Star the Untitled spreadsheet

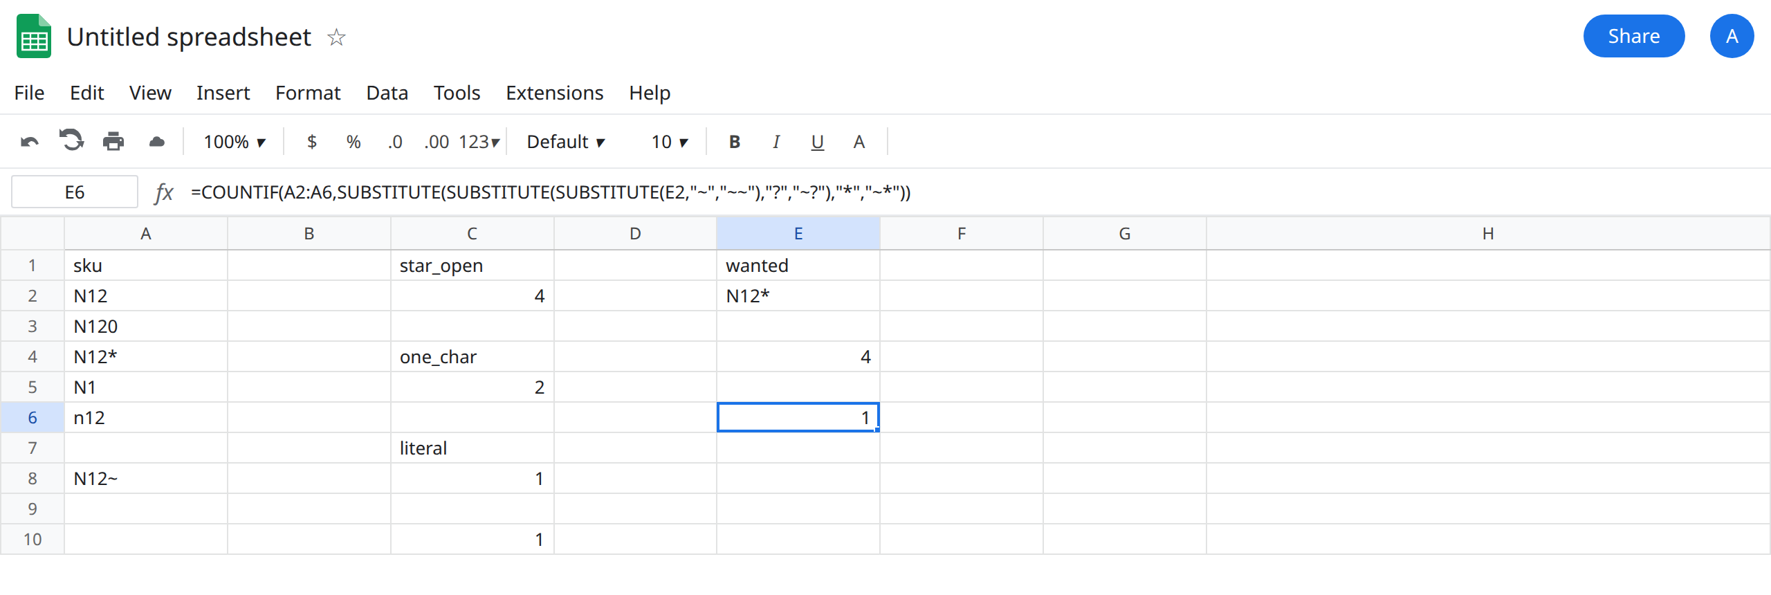(x=336, y=37)
